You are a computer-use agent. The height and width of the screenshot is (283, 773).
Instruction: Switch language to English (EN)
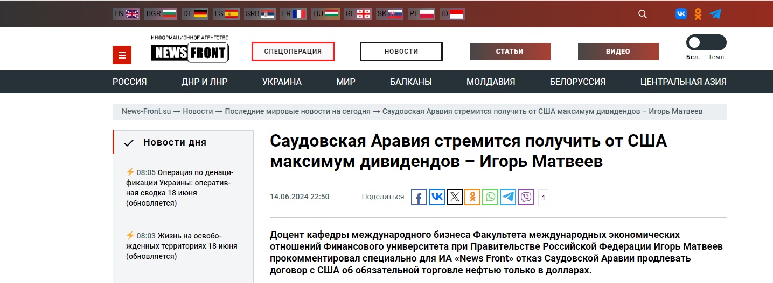[126, 14]
